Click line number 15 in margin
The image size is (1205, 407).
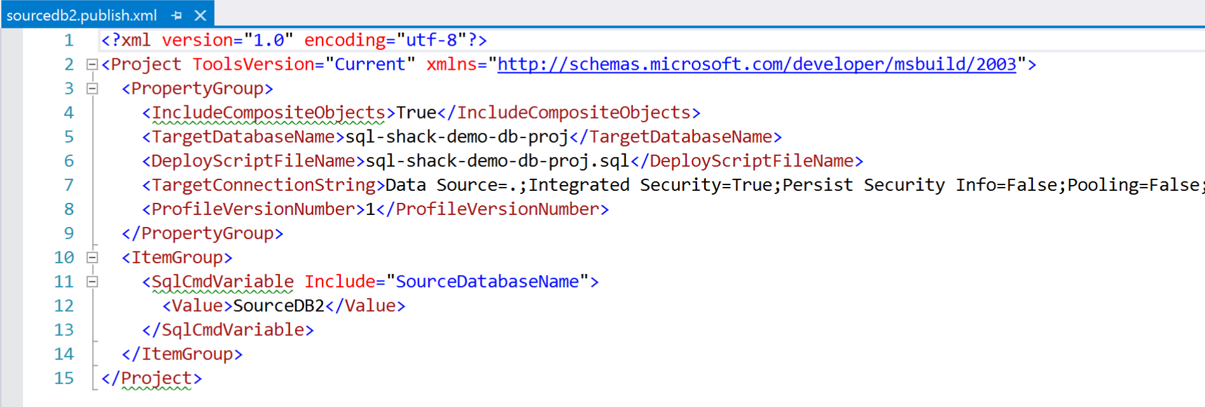tap(63, 378)
